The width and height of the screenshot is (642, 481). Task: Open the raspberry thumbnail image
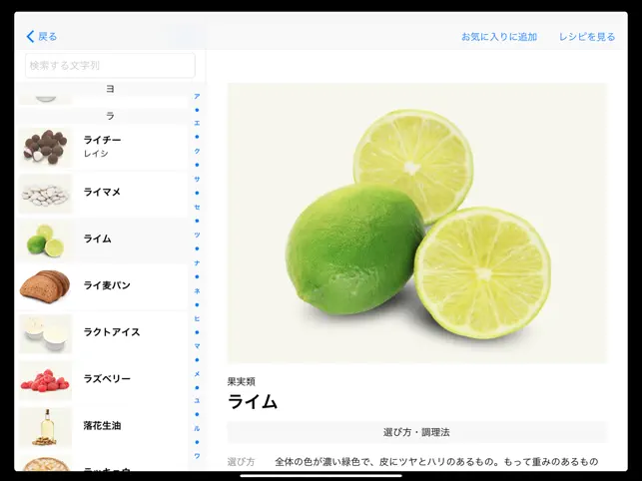[45, 380]
